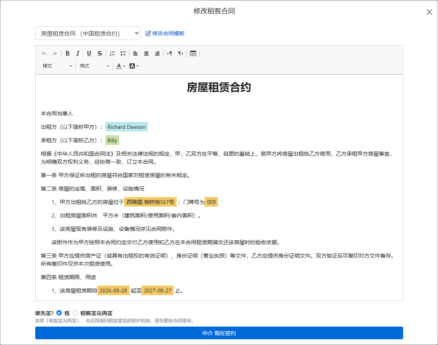Viewport: 438px width, 345px height.
Task: Click the 009 door number field
Action: 212,202
